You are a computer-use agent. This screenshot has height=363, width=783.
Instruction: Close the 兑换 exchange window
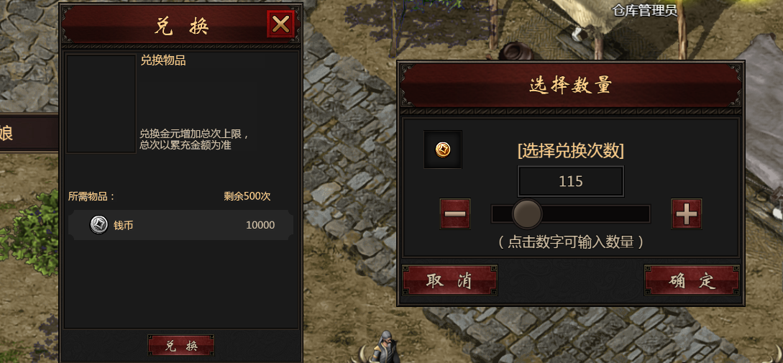tap(280, 24)
